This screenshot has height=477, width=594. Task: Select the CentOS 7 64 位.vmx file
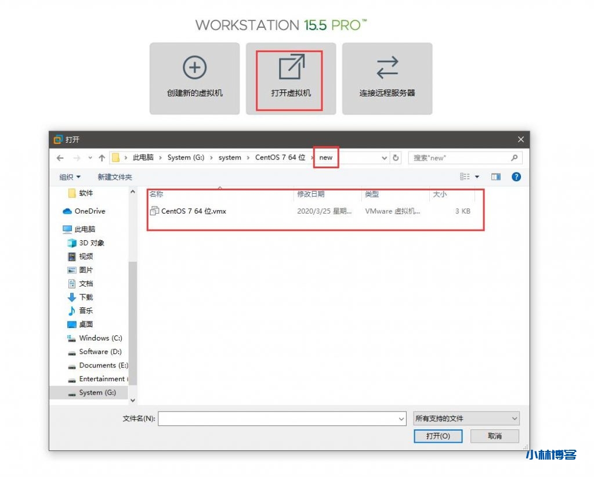(x=193, y=211)
